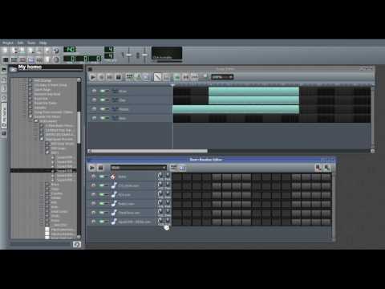The image size is (385, 289).
Task: Open the Edit menu
Action: 20,43
